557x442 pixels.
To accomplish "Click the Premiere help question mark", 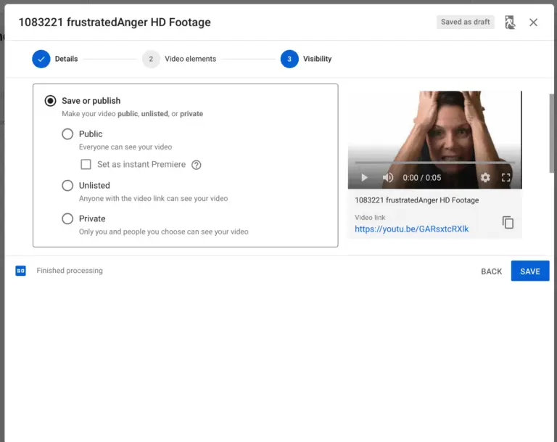I will coord(196,165).
